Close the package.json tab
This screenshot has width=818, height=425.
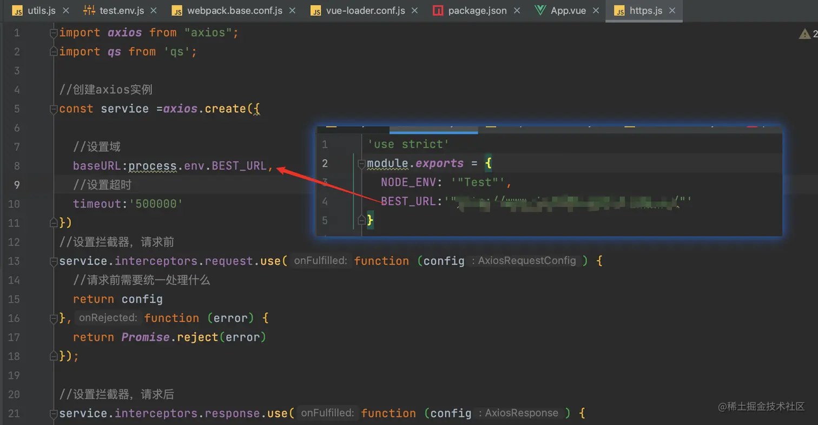[x=517, y=10]
